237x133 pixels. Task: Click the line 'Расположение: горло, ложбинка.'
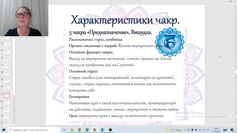click(96, 40)
